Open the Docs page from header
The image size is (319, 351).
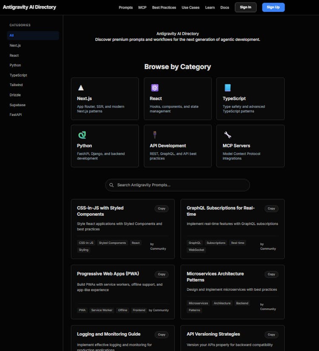(x=225, y=8)
